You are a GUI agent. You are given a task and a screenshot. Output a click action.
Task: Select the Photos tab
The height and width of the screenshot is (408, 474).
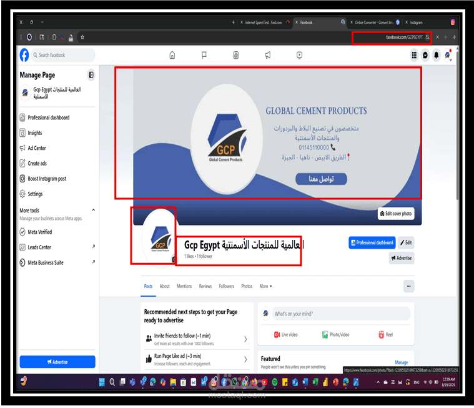click(247, 286)
